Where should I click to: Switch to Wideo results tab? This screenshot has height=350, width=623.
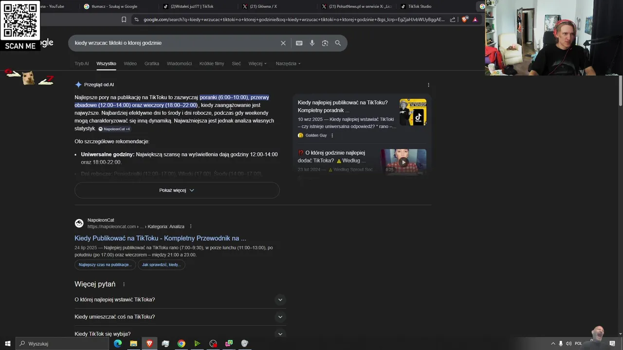[x=130, y=64]
